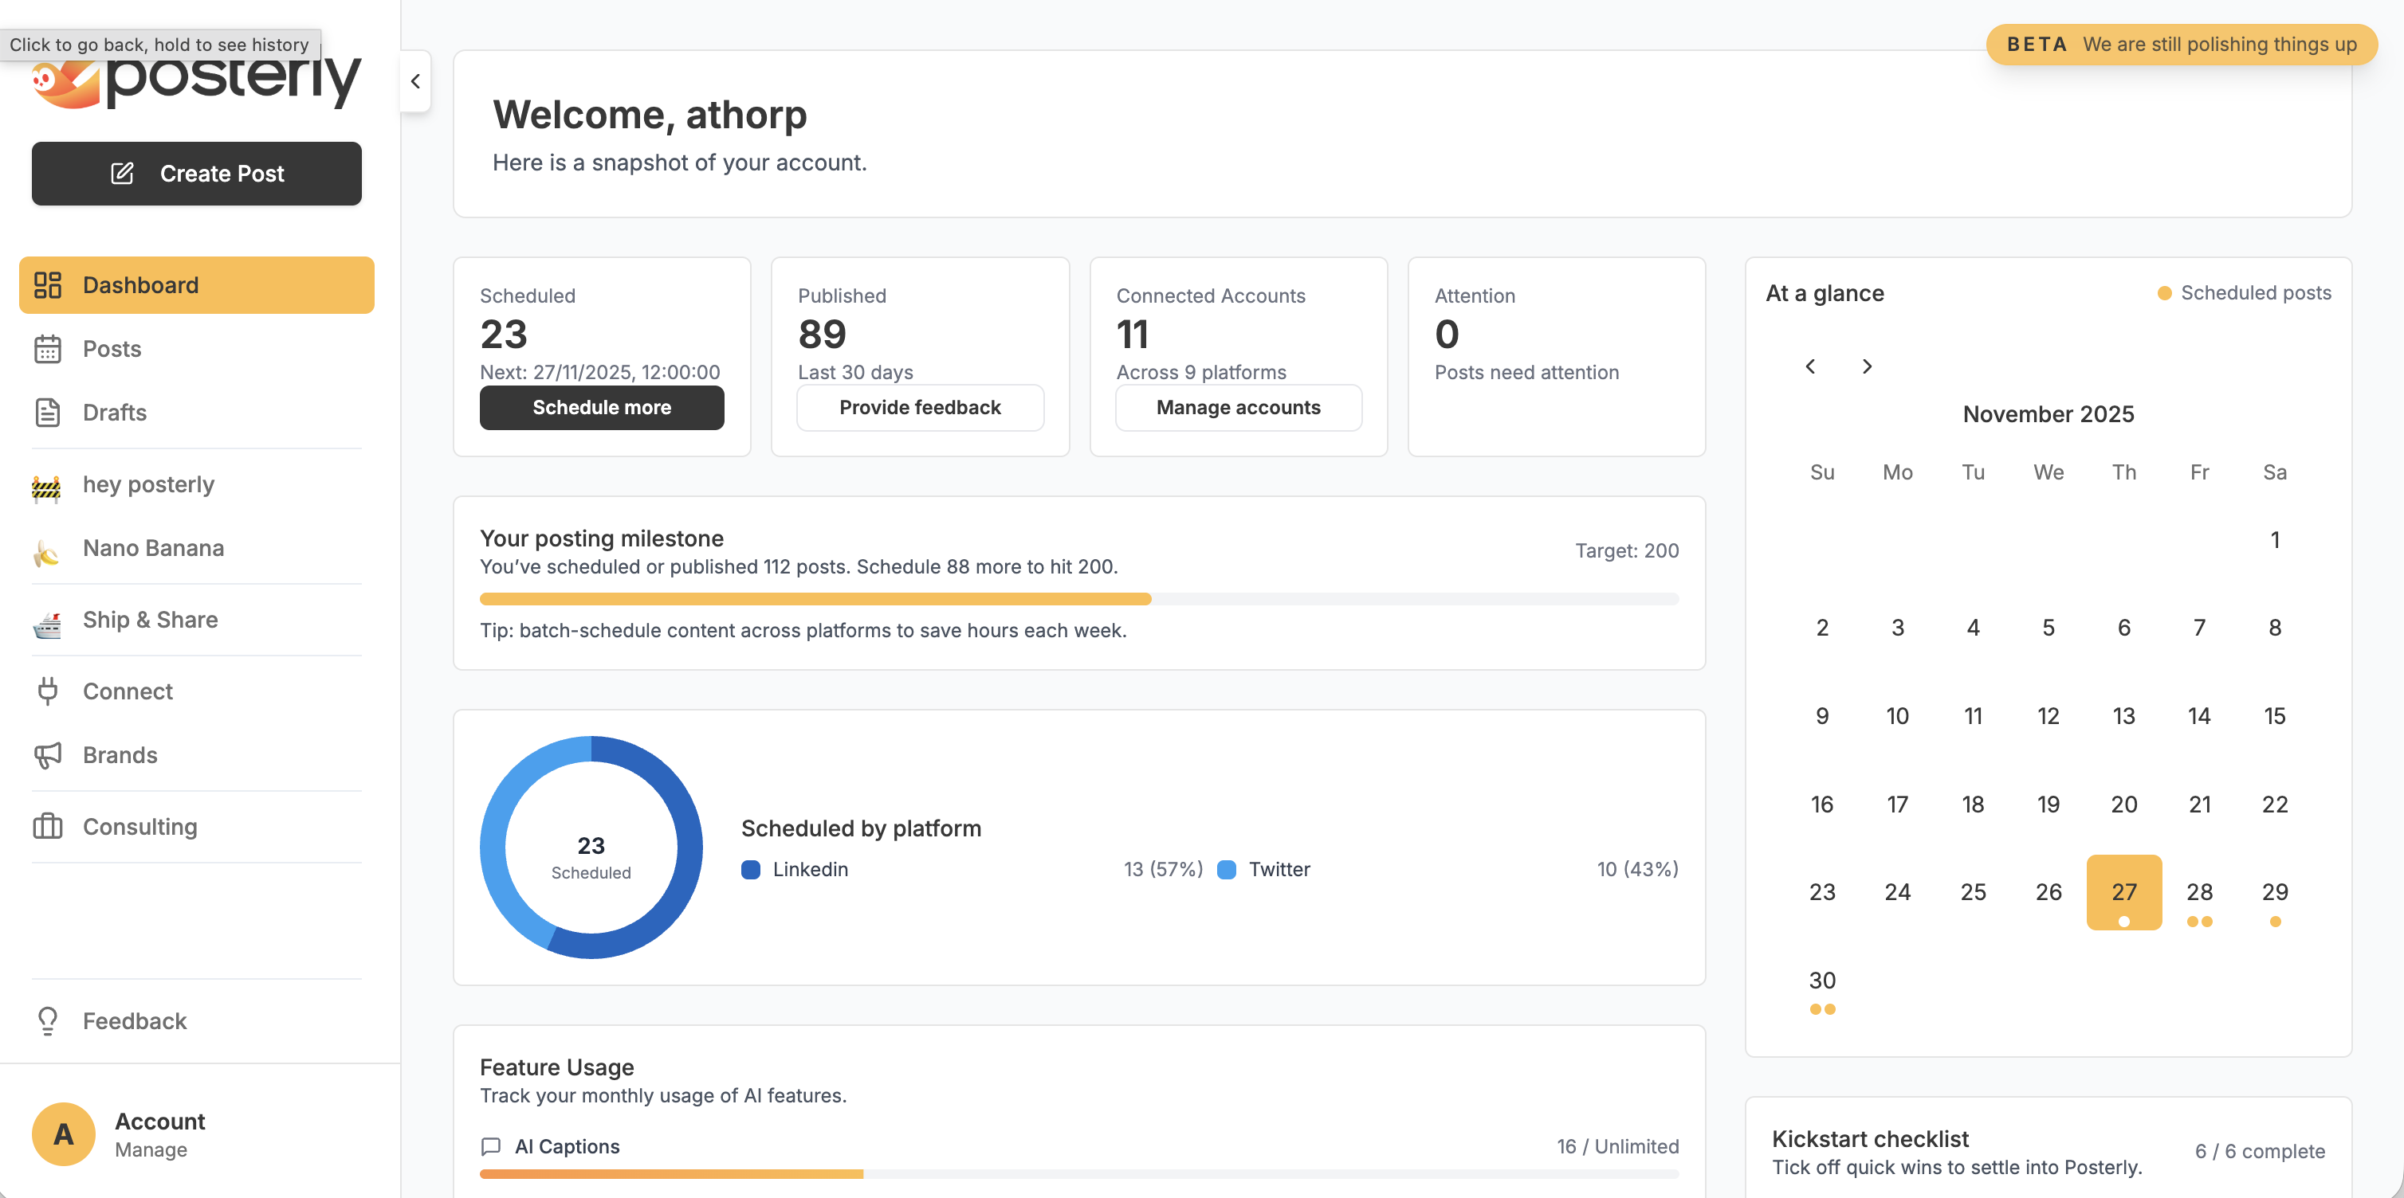Image resolution: width=2404 pixels, height=1198 pixels.
Task: Go to next month in calendar
Action: [1868, 366]
